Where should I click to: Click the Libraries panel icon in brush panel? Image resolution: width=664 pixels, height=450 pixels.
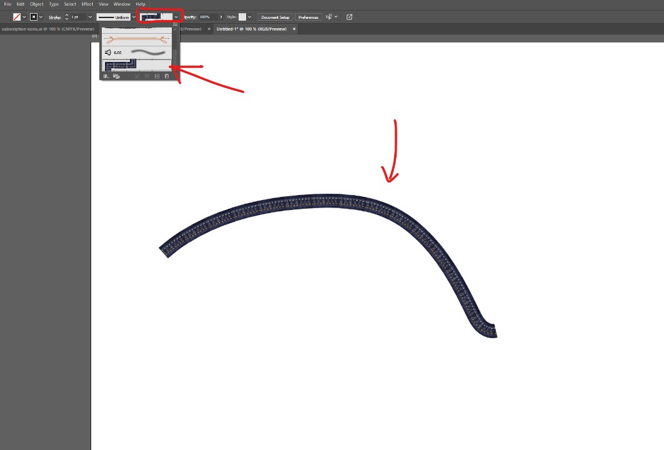116,76
